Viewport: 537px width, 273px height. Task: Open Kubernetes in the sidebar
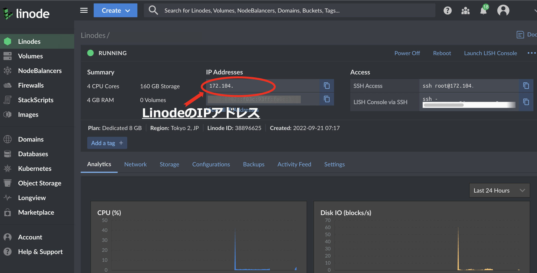[x=35, y=168]
